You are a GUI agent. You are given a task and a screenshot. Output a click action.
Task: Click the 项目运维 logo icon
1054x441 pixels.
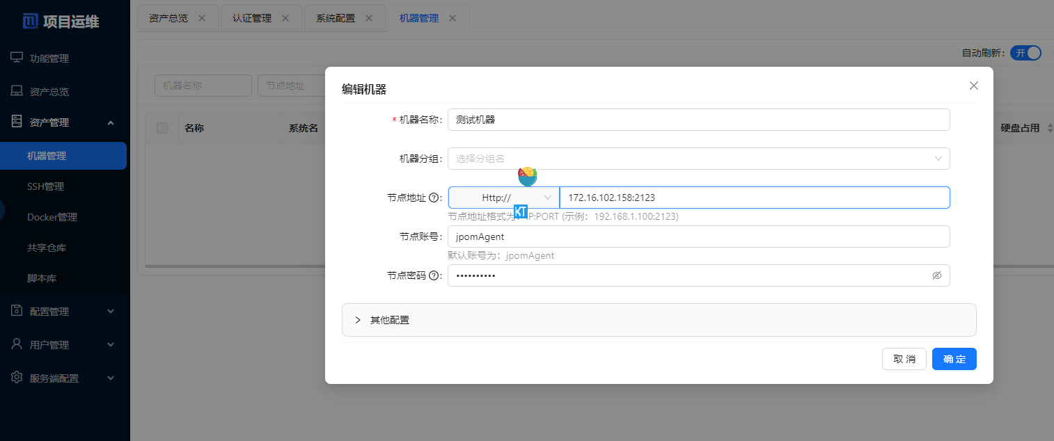pos(31,22)
